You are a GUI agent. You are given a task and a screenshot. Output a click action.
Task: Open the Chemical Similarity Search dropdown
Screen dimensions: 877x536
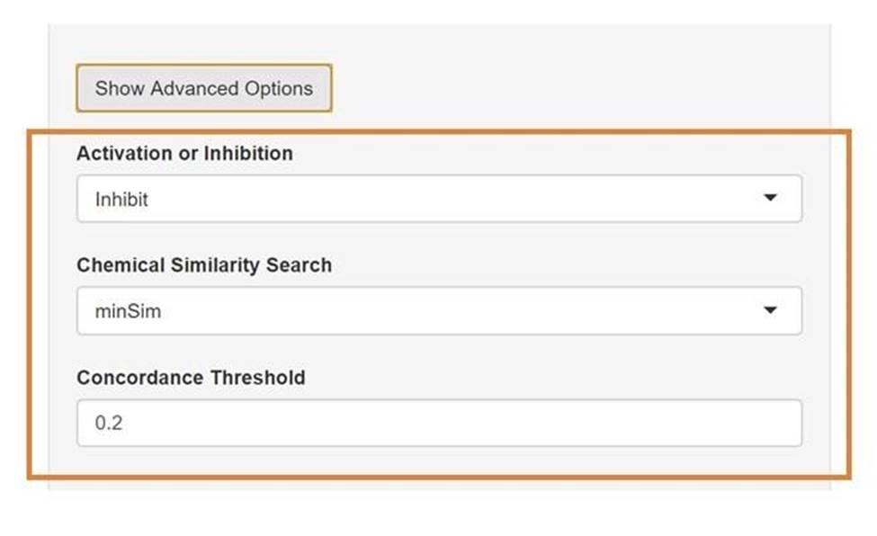439,310
